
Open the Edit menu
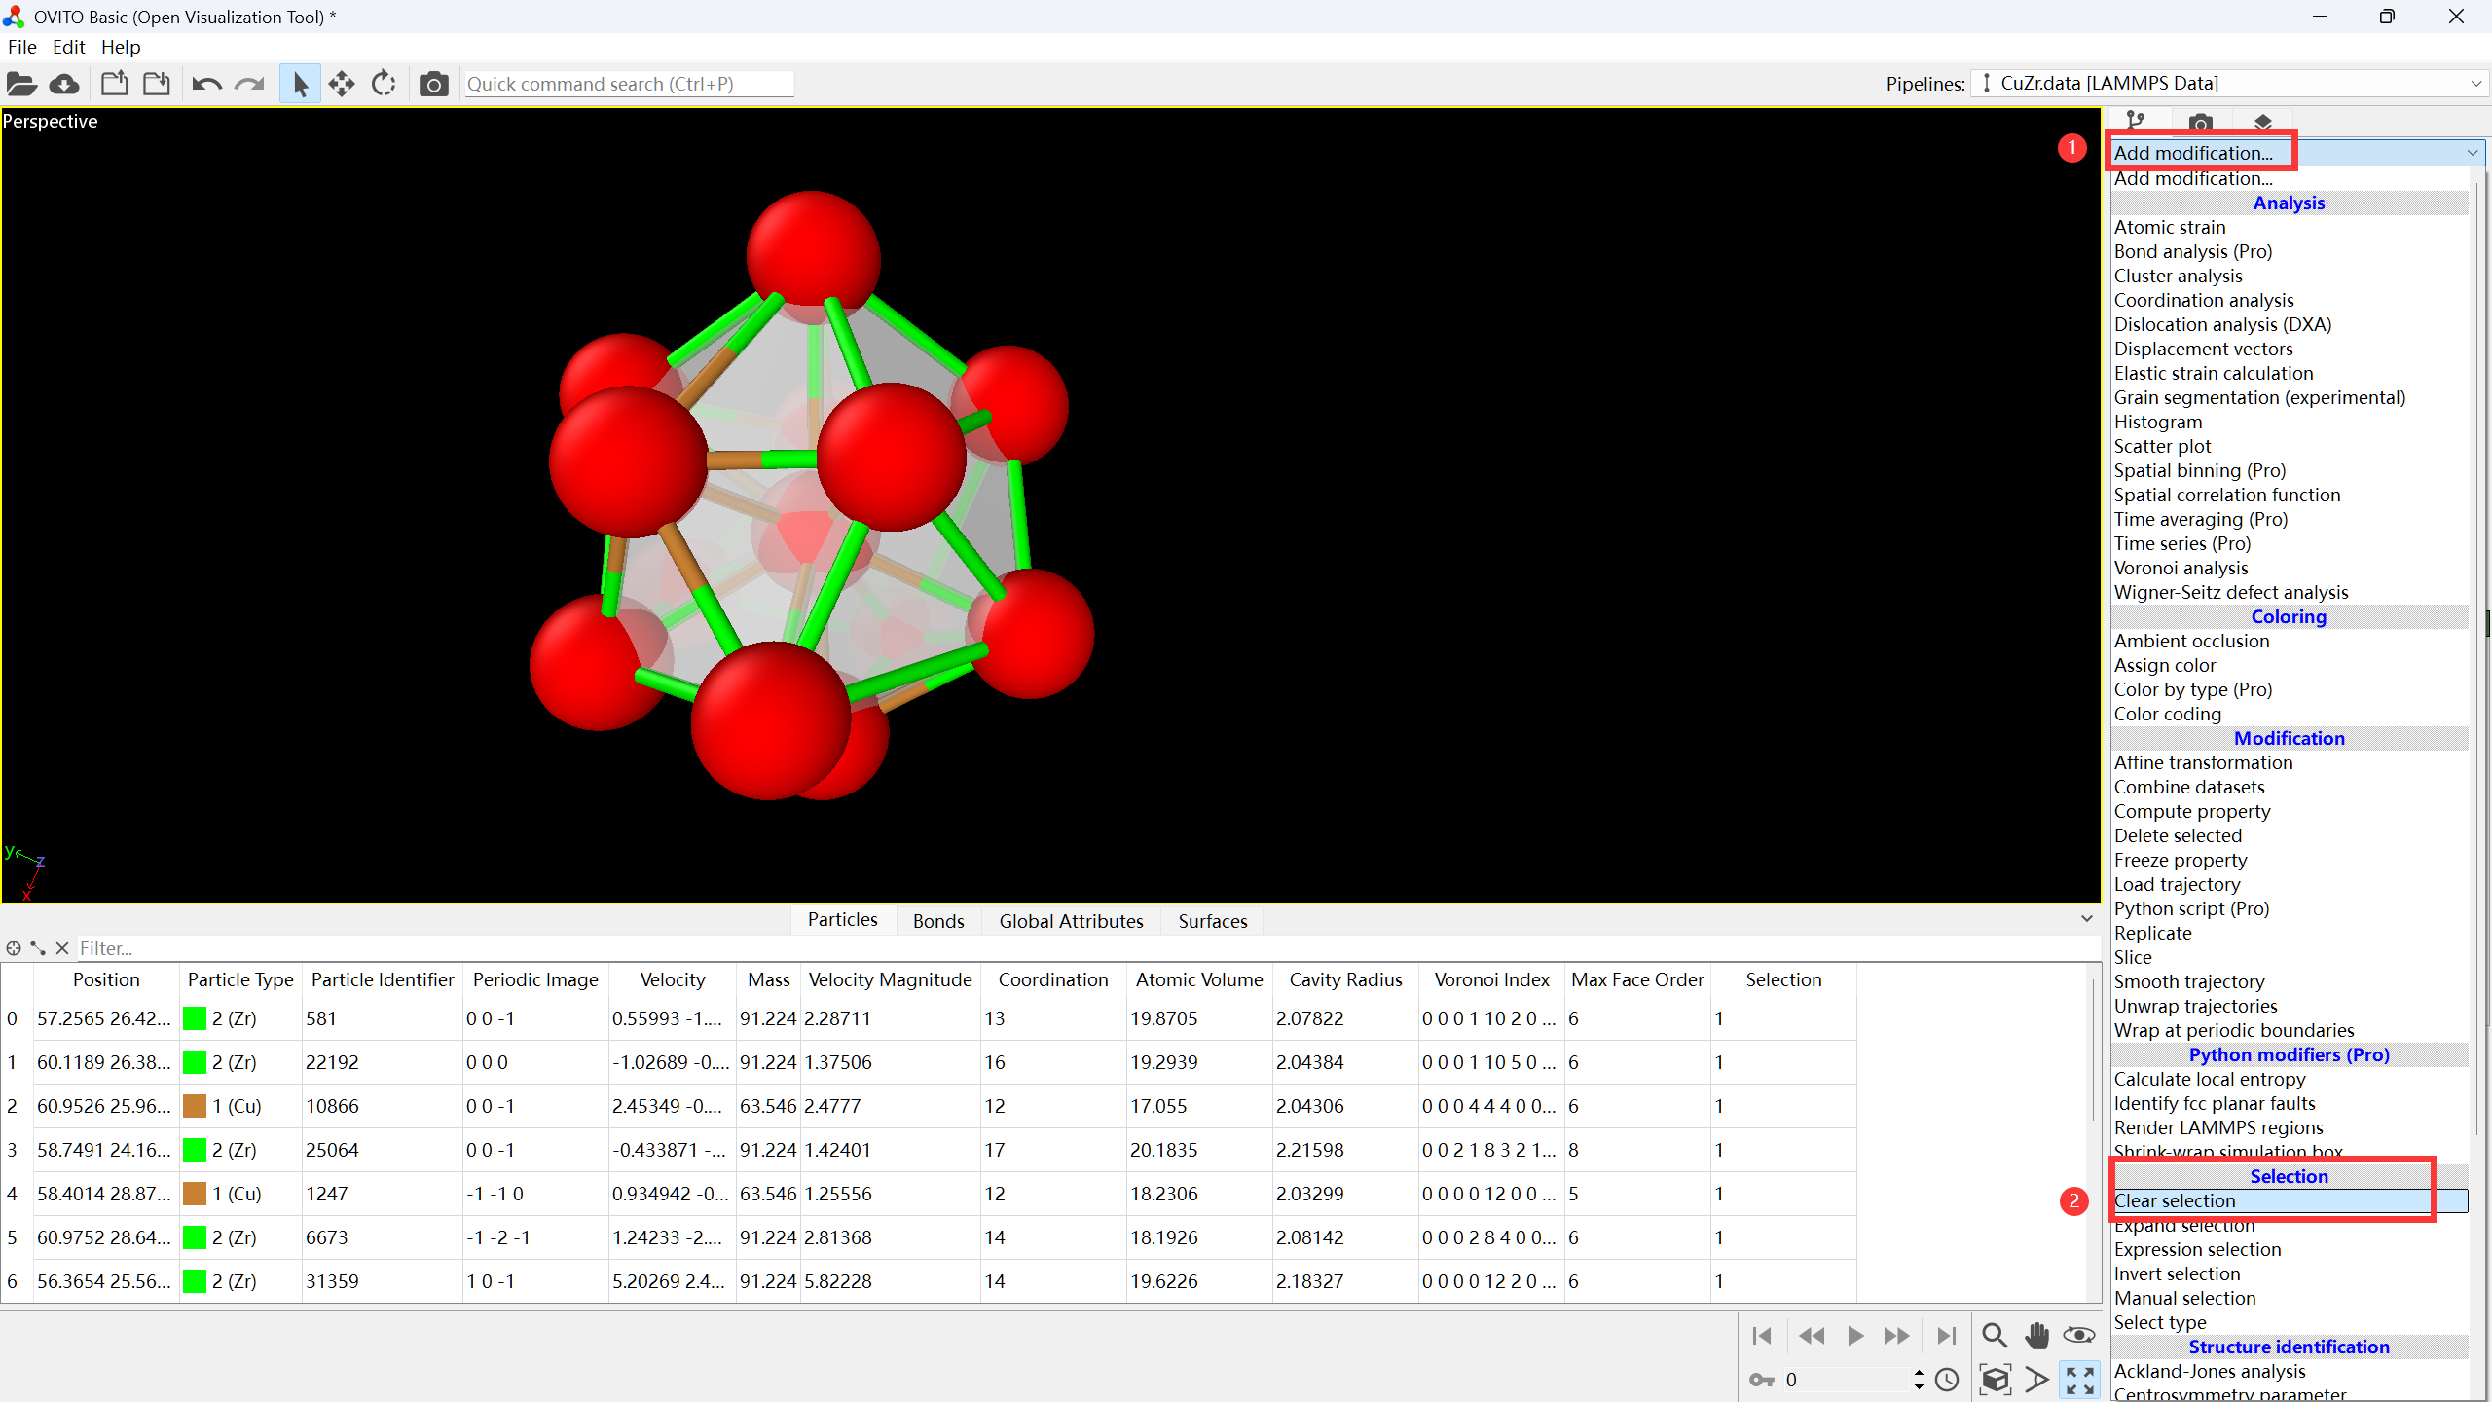coord(68,47)
